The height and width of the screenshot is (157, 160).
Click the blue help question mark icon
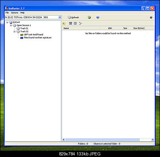tap(98, 17)
